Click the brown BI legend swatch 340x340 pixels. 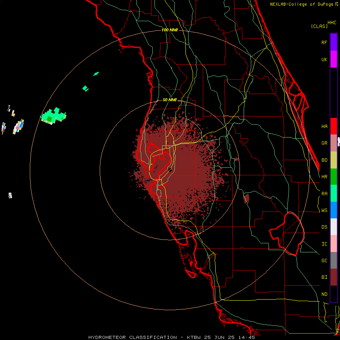click(x=334, y=277)
